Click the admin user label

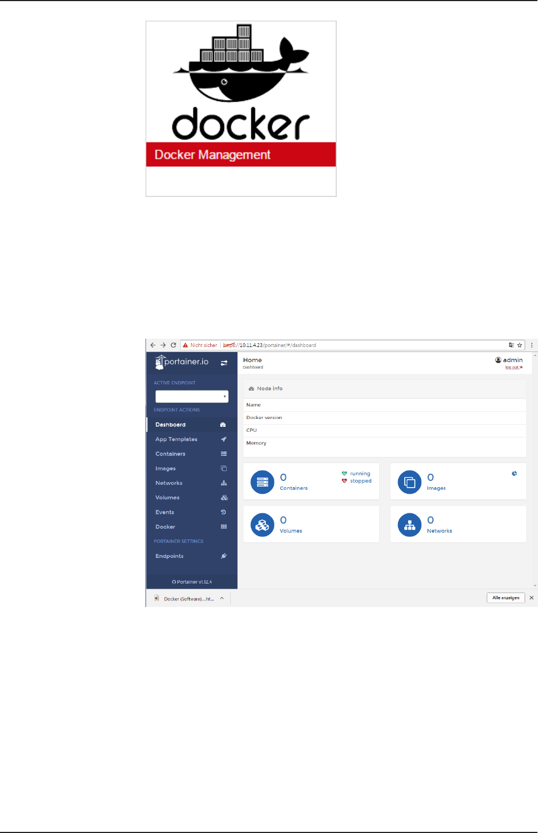(x=509, y=360)
